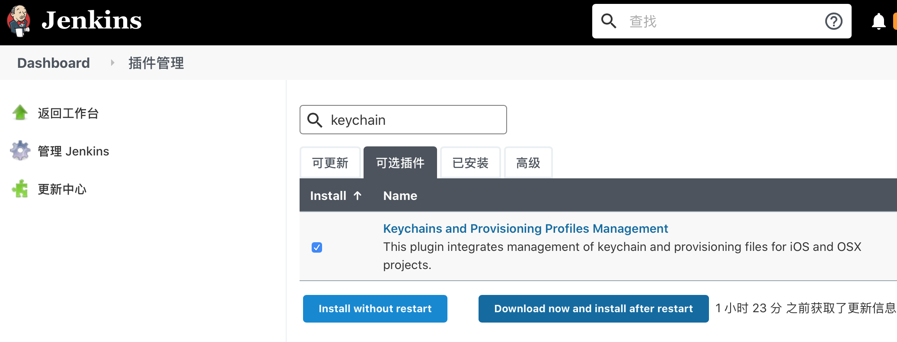The width and height of the screenshot is (897, 342).
Task: Sort plugins by Install column arrow
Action: [358, 196]
